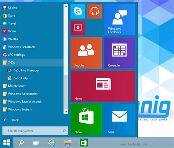Open the Calendar tile

(x=120, y=53)
